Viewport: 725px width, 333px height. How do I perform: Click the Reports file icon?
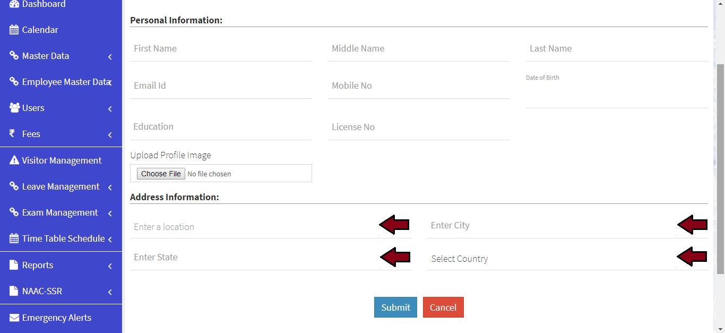pos(14,265)
